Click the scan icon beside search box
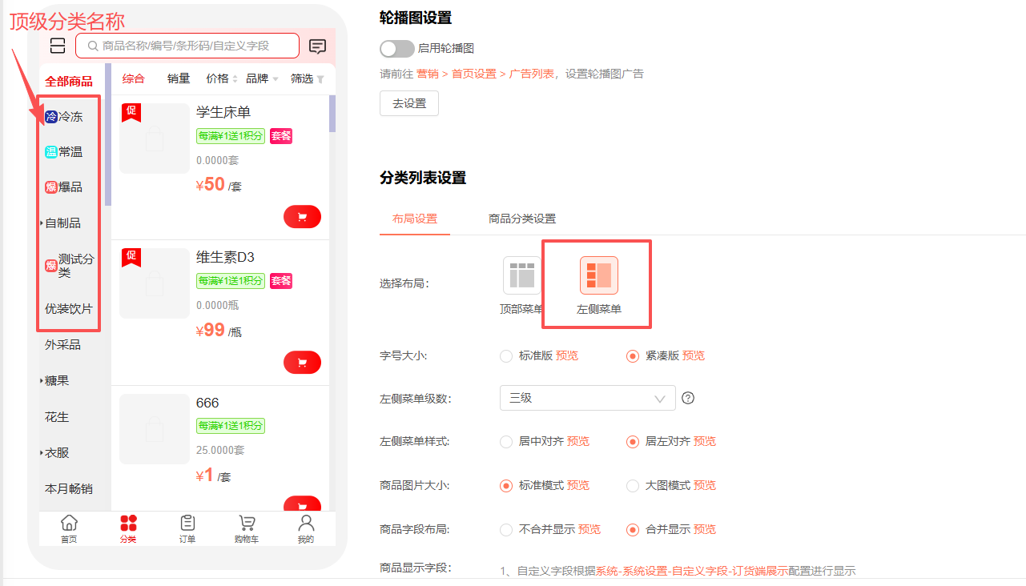 click(58, 46)
